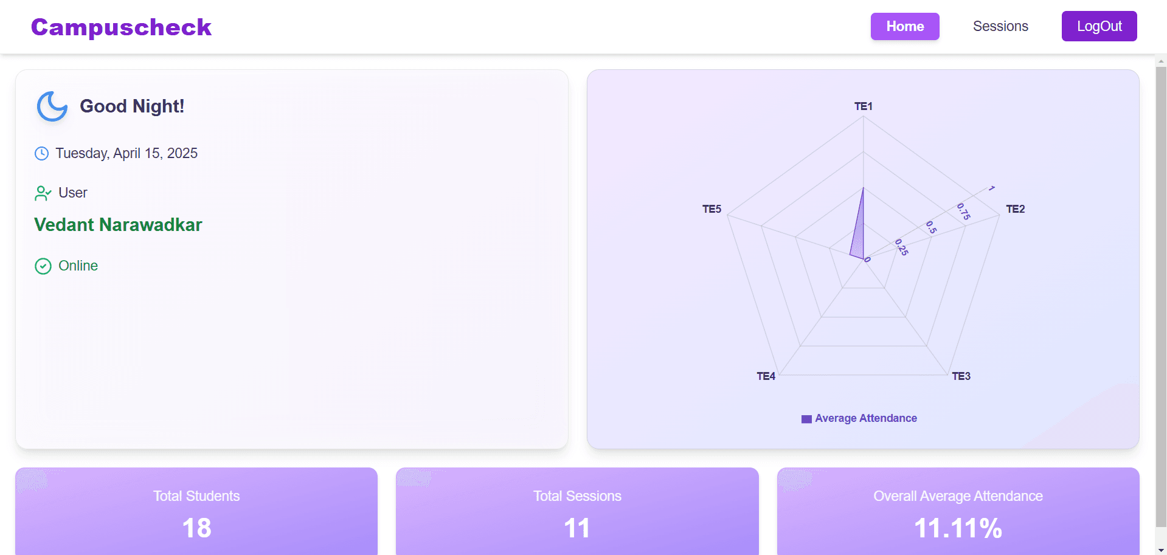Click the user name Vedant Narawadkar
Screen dimensions: 1167x555
[x=117, y=224]
